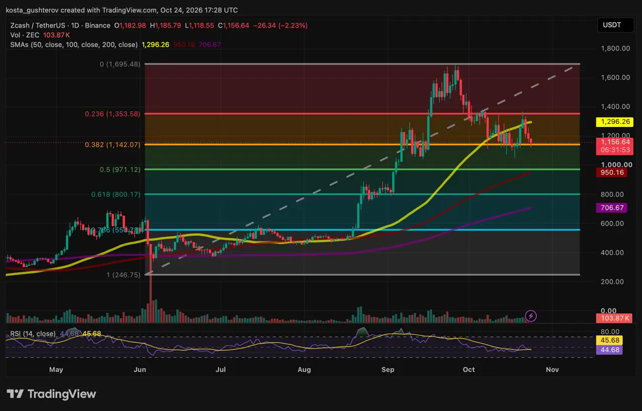Select the Zcash / TetherUS symbol title

[60, 26]
